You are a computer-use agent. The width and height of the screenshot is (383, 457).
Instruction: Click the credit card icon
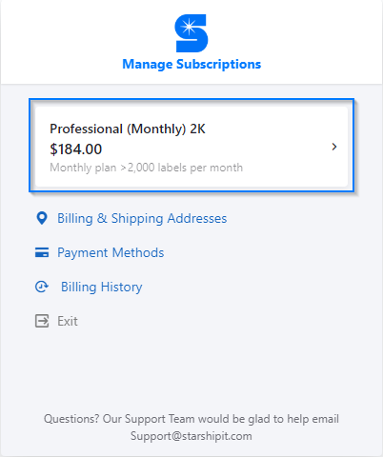click(x=42, y=252)
